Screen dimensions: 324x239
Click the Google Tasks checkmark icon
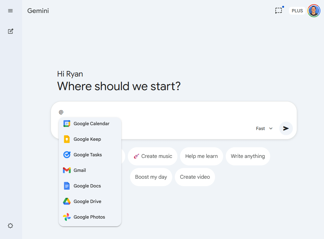(x=67, y=155)
